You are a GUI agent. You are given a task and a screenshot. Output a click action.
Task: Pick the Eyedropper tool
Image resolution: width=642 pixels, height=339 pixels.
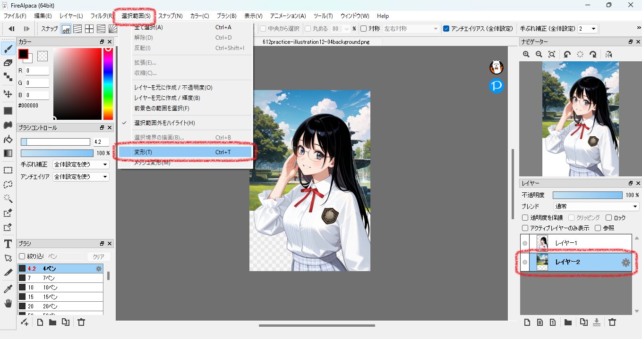pyautogui.click(x=8, y=289)
